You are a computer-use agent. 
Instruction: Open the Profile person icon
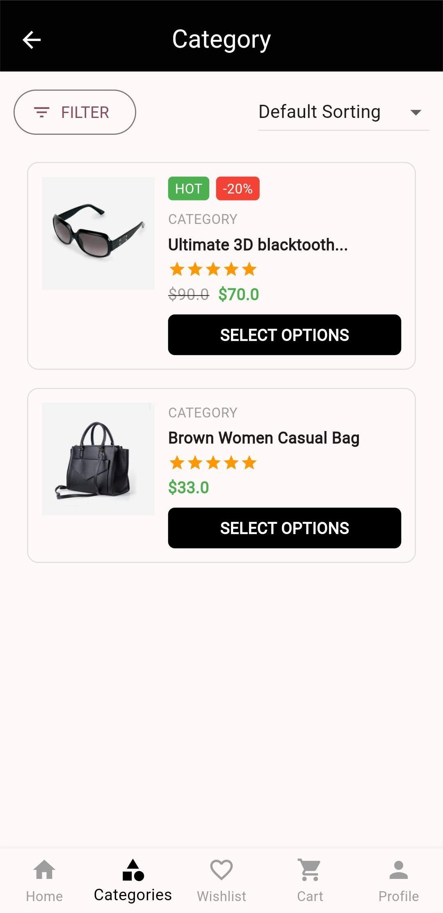(399, 870)
